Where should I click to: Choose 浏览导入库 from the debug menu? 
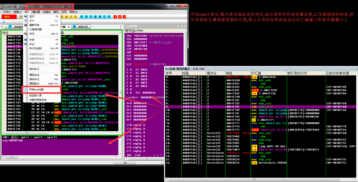click(42, 95)
